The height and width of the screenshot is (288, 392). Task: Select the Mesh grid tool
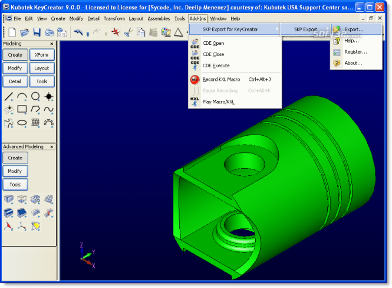(35, 123)
